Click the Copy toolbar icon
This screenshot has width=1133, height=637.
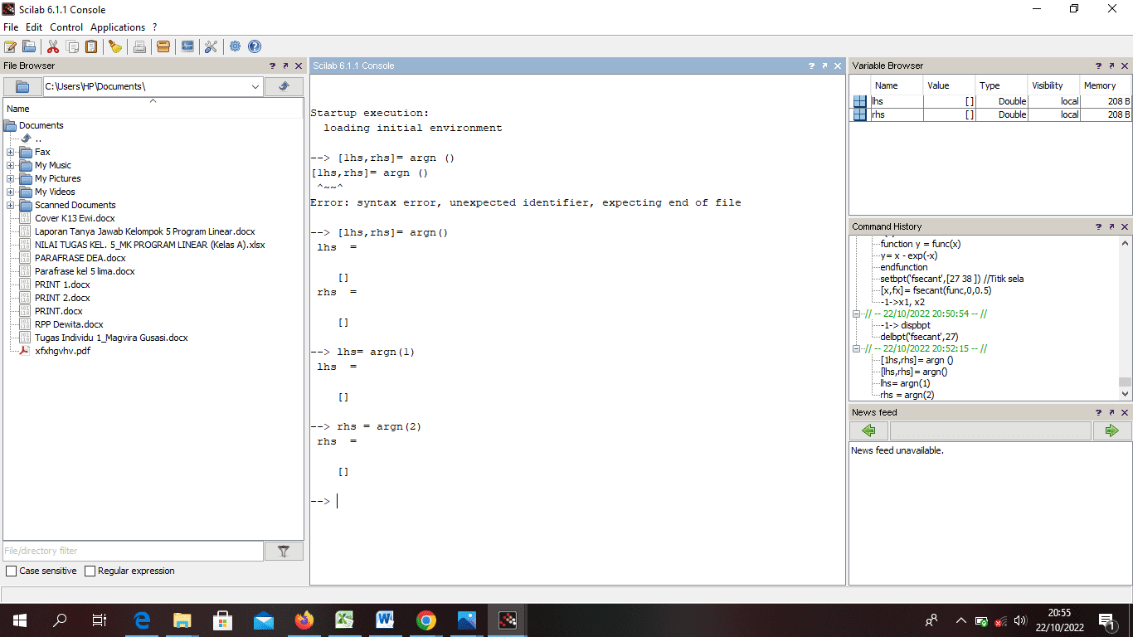(x=72, y=46)
